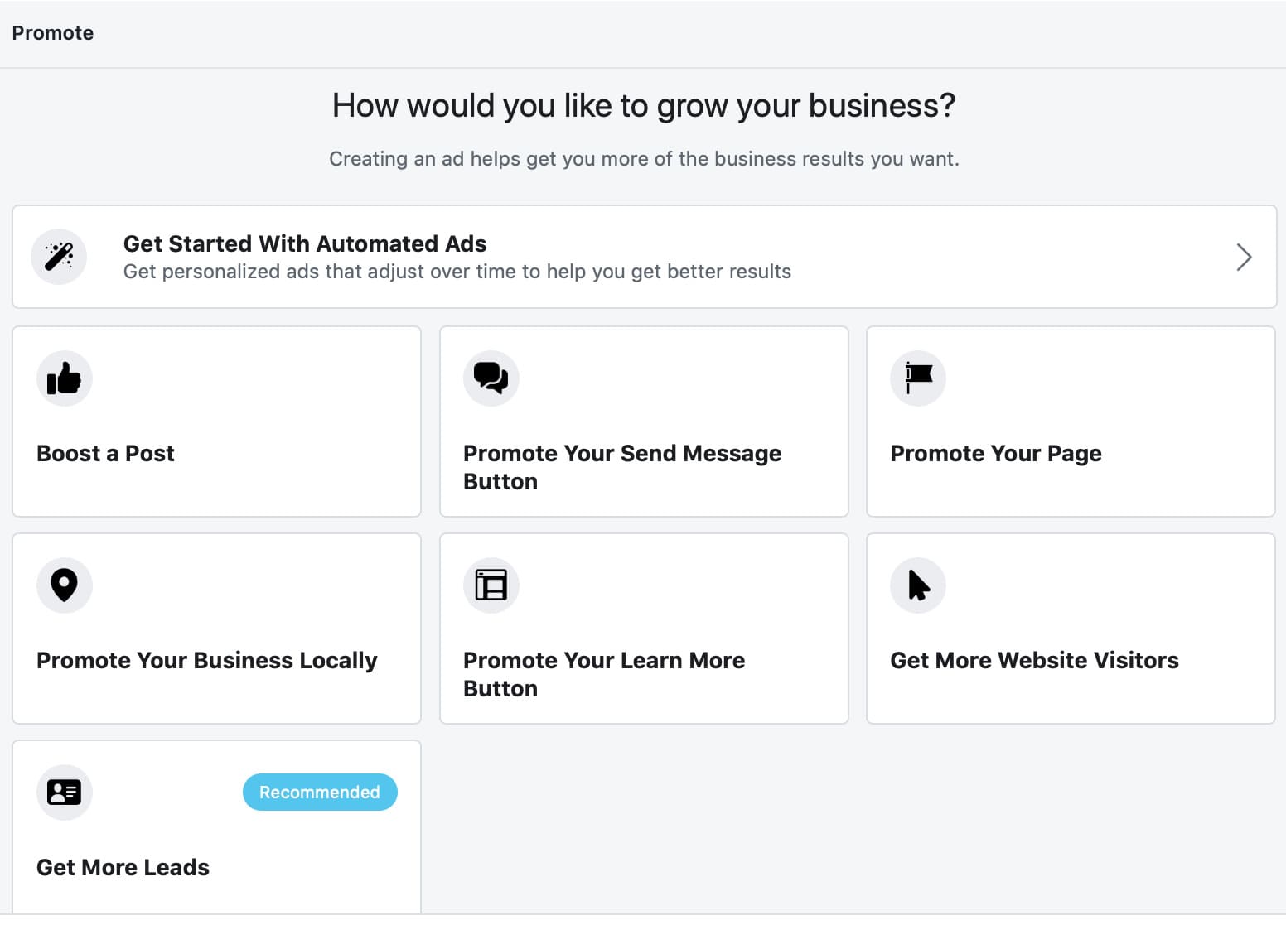Click the chat bubble Send Message icon

point(491,378)
